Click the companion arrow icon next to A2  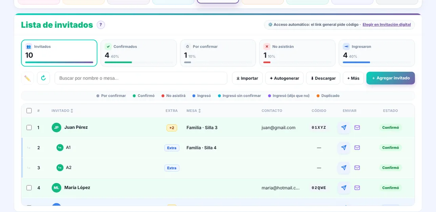pos(60,168)
